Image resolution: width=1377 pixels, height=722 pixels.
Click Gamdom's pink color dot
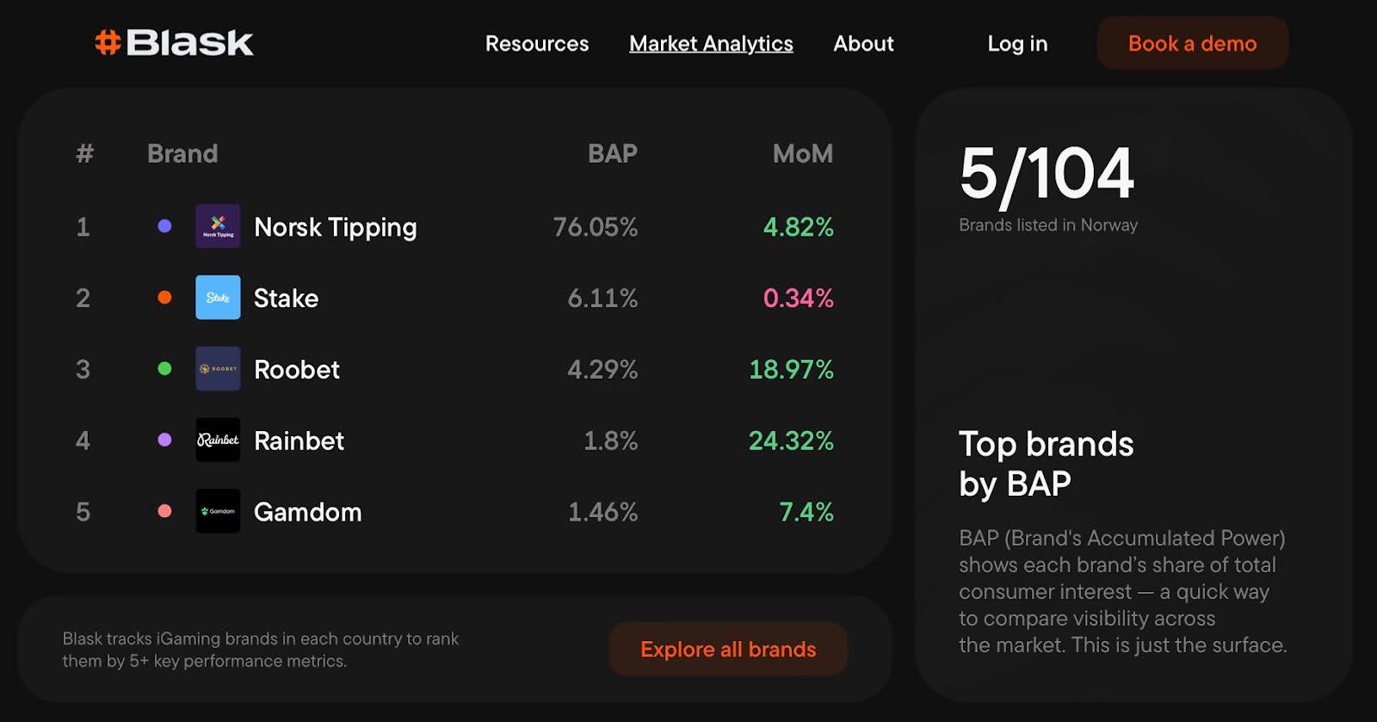[164, 511]
